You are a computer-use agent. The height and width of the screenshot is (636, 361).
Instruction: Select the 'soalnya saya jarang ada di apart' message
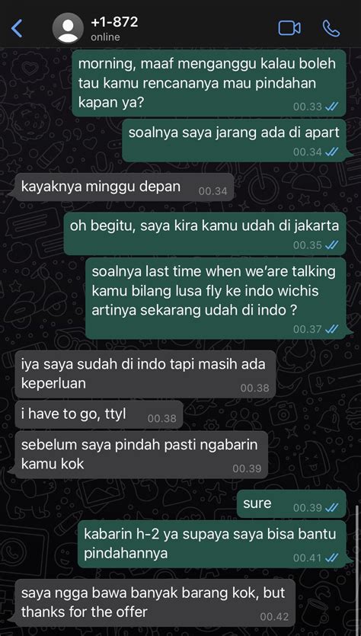tap(234, 140)
